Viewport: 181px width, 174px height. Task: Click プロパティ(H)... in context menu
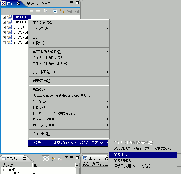[43, 134]
